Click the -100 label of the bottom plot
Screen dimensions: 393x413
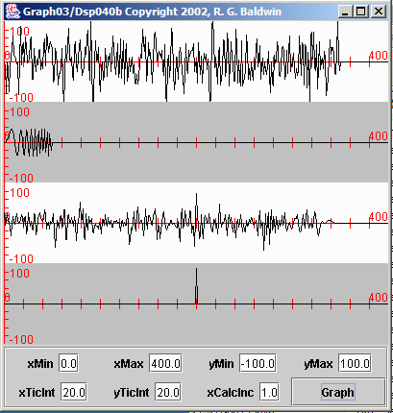pos(21,339)
